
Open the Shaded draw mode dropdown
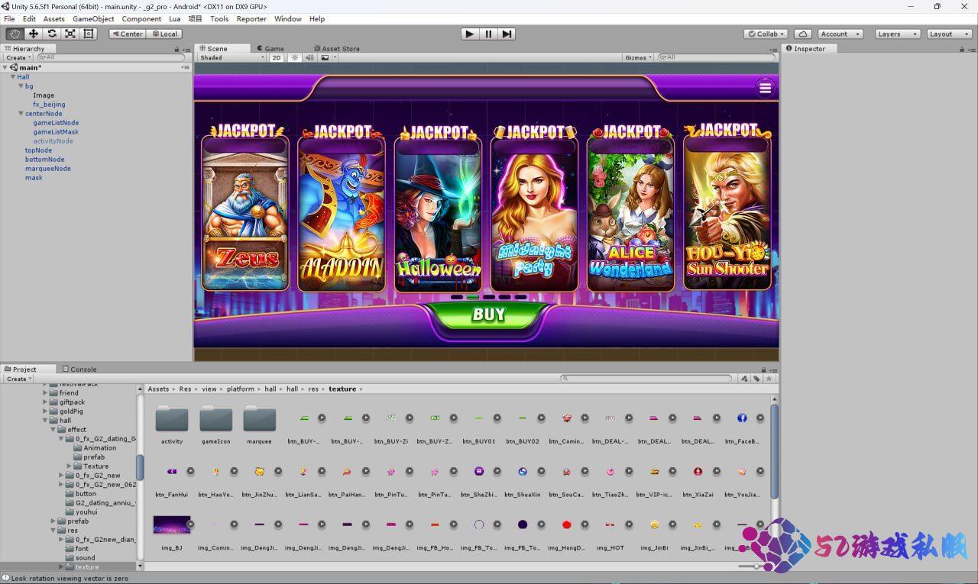click(x=232, y=58)
